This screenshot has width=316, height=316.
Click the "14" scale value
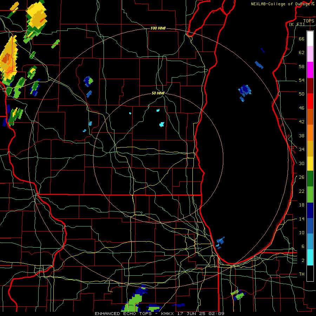click(302, 219)
